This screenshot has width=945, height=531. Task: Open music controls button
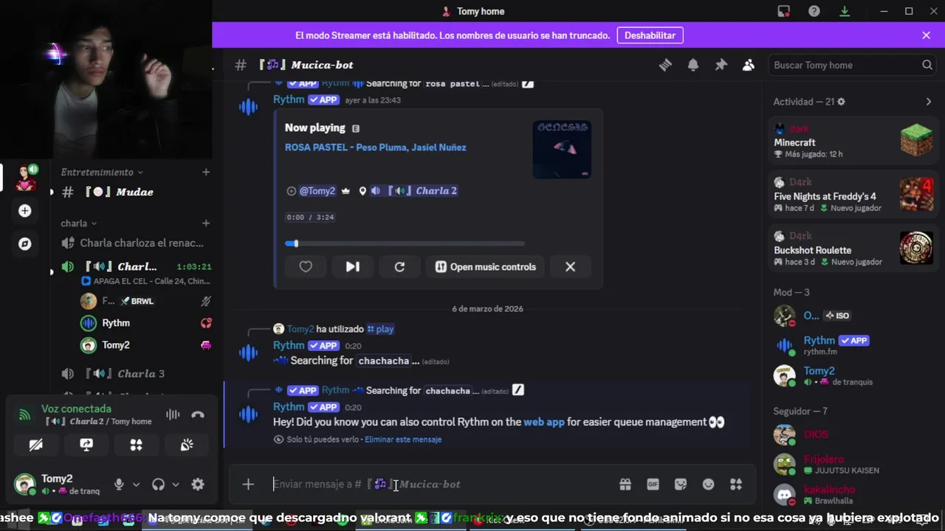coord(486,267)
